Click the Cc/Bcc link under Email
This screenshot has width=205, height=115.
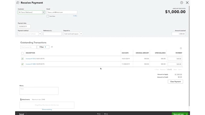(x=75, y=16)
